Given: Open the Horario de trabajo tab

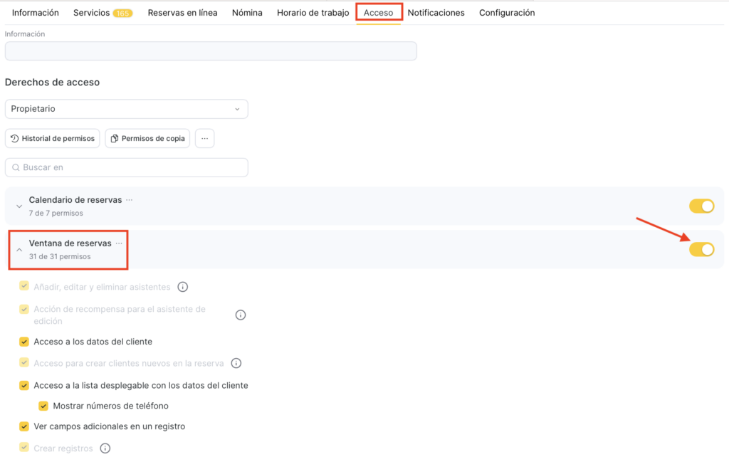Looking at the screenshot, I should [313, 13].
